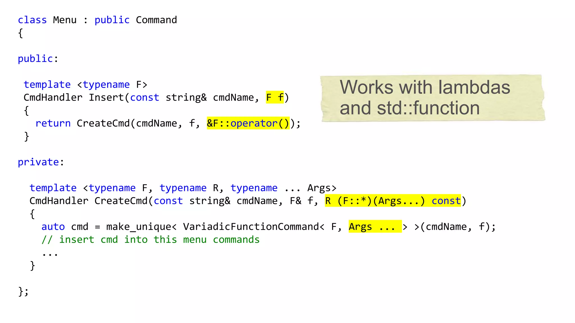Click 'CmdHandler Insert(const string& cmdName,' text
Screen dimensions: 575x323
[141, 97]
